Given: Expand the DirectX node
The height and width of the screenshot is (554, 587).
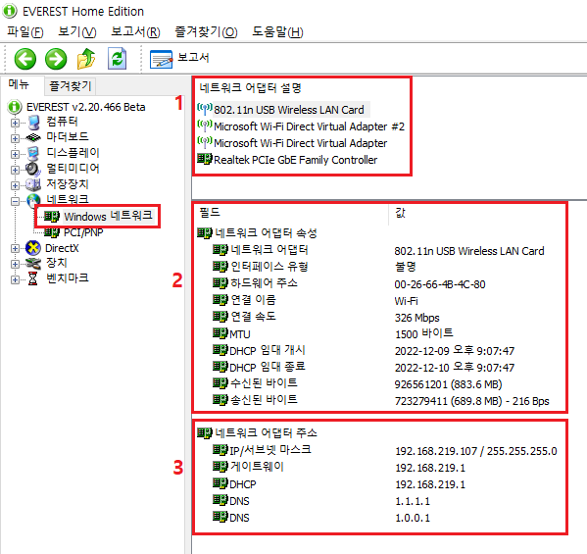Looking at the screenshot, I should (x=15, y=248).
